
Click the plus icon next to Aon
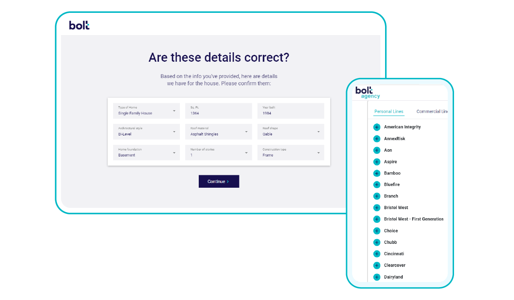[x=377, y=150]
